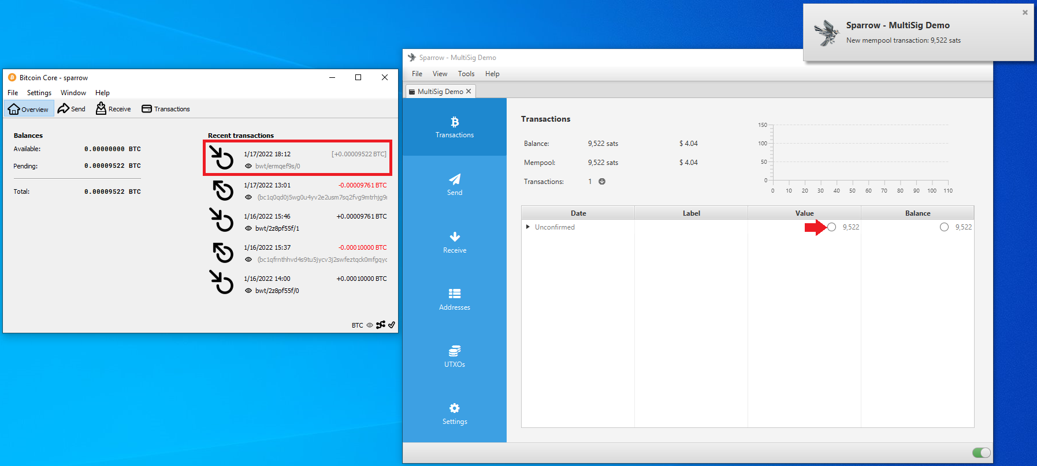Click Sparrow bird icon in notification
Image resolution: width=1037 pixels, height=466 pixels.
click(x=826, y=32)
